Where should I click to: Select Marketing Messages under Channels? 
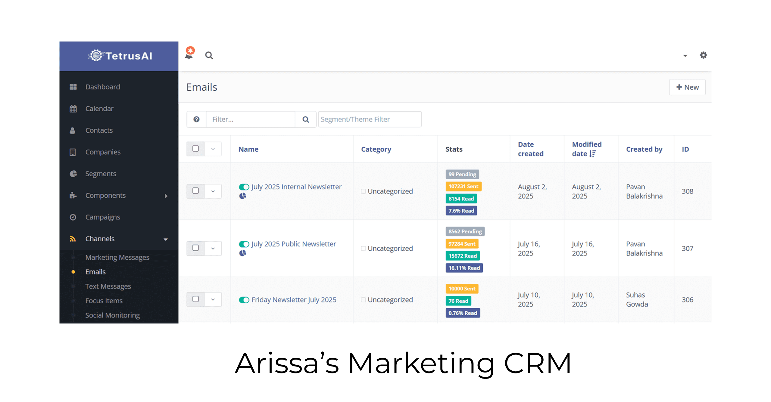click(117, 257)
